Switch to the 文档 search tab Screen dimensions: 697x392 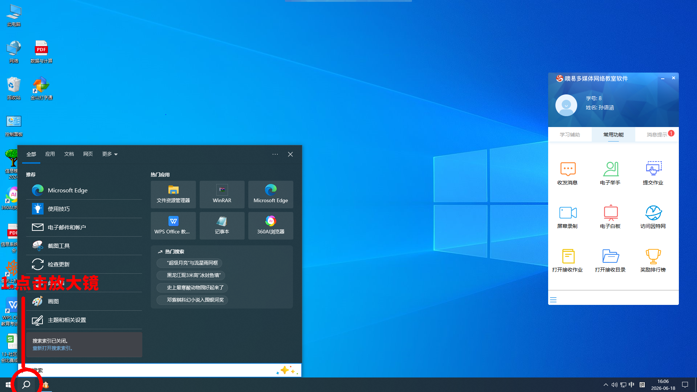69,154
